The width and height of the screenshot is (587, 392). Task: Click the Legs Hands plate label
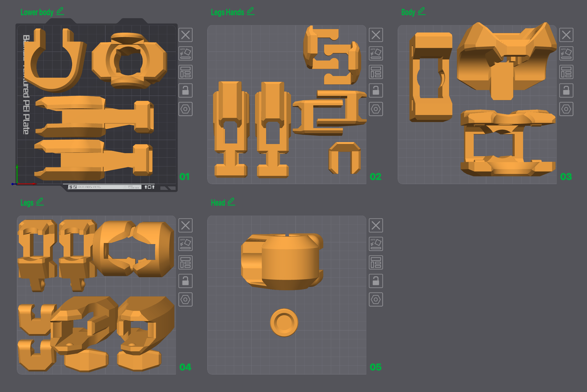(227, 12)
